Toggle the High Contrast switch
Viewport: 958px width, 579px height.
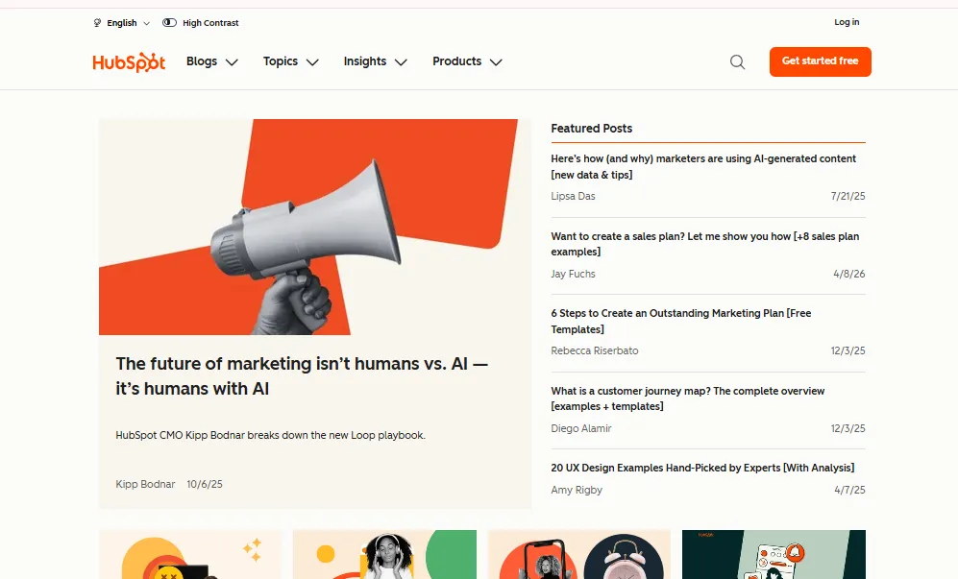point(169,23)
